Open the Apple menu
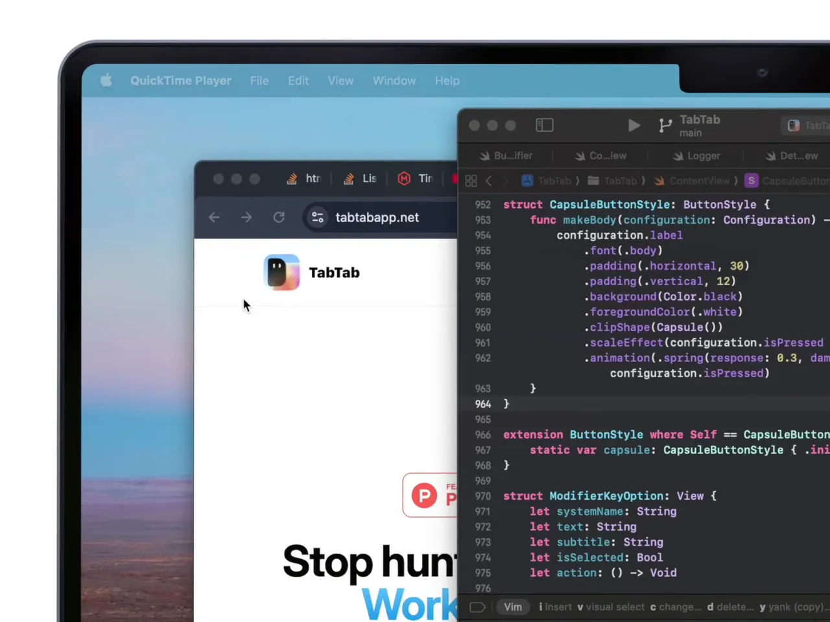 pos(106,80)
